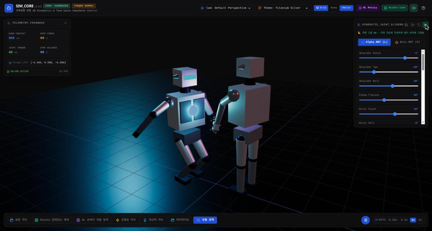The height and width of the screenshot is (231, 432).
Task: Click the open folder icon in the joint sliders panel
Action: [x=412, y=25]
